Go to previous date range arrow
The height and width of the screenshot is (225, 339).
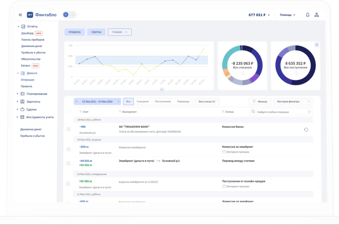(x=76, y=101)
